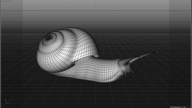Viewport: 192px width, 108px height.
Task: Click the spiral center of the shell
Action: (49, 37)
